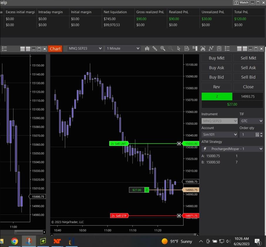Open the Chart Trader Instrument dropdown
Viewport: 266px width, 247px height.
point(219,121)
